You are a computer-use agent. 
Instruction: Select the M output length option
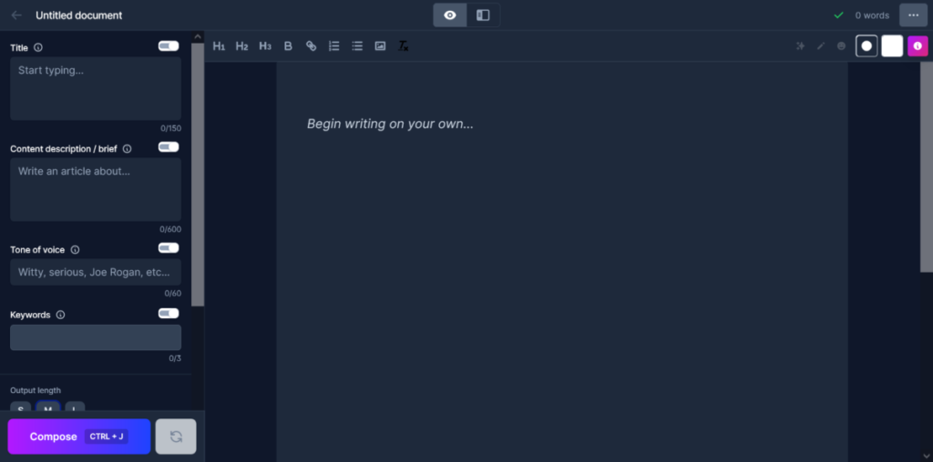[47, 407]
